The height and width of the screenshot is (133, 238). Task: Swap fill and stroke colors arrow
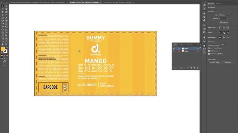[7, 48]
